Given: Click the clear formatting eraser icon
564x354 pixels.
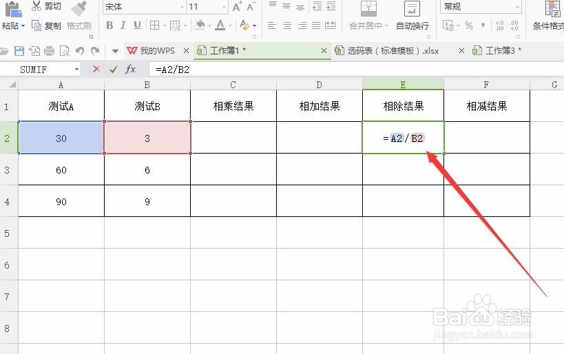Looking at the screenshot, I should pyautogui.click(x=244, y=25).
